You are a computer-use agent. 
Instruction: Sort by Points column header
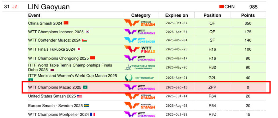click(248, 15)
